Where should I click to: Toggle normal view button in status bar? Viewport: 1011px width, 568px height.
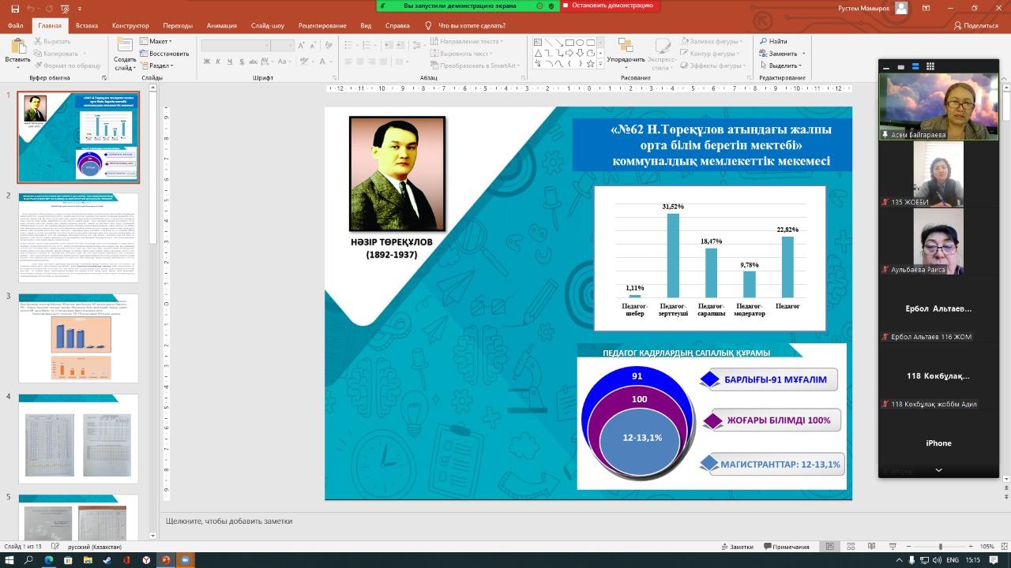(x=829, y=547)
